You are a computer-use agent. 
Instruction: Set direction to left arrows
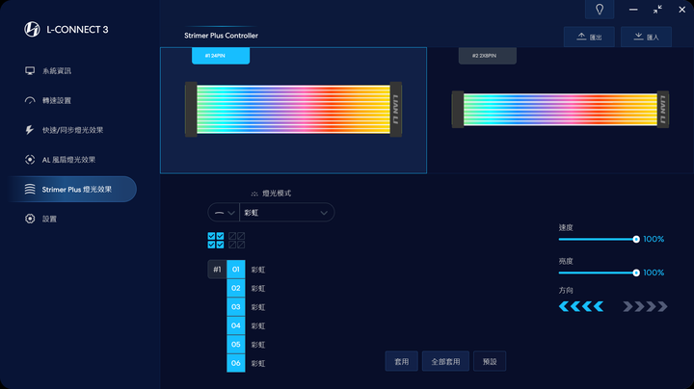point(581,306)
